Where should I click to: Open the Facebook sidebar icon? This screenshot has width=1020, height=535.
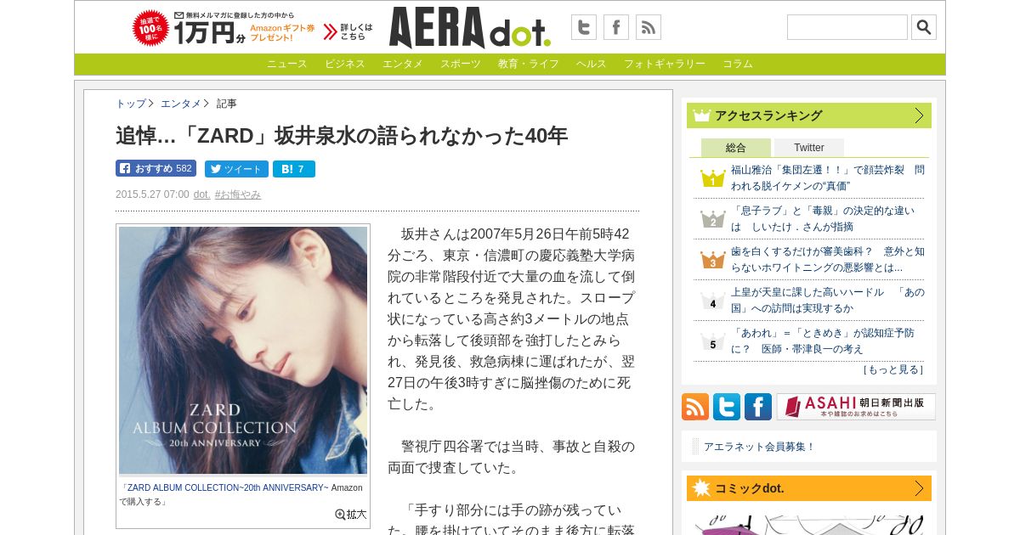point(758,407)
